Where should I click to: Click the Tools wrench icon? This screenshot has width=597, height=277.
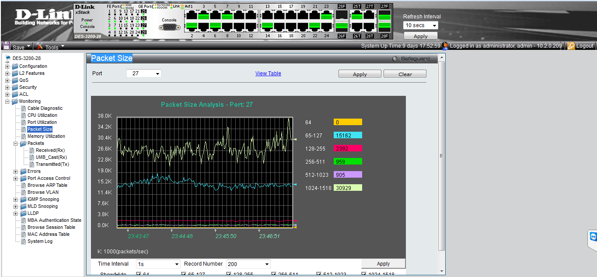point(40,46)
